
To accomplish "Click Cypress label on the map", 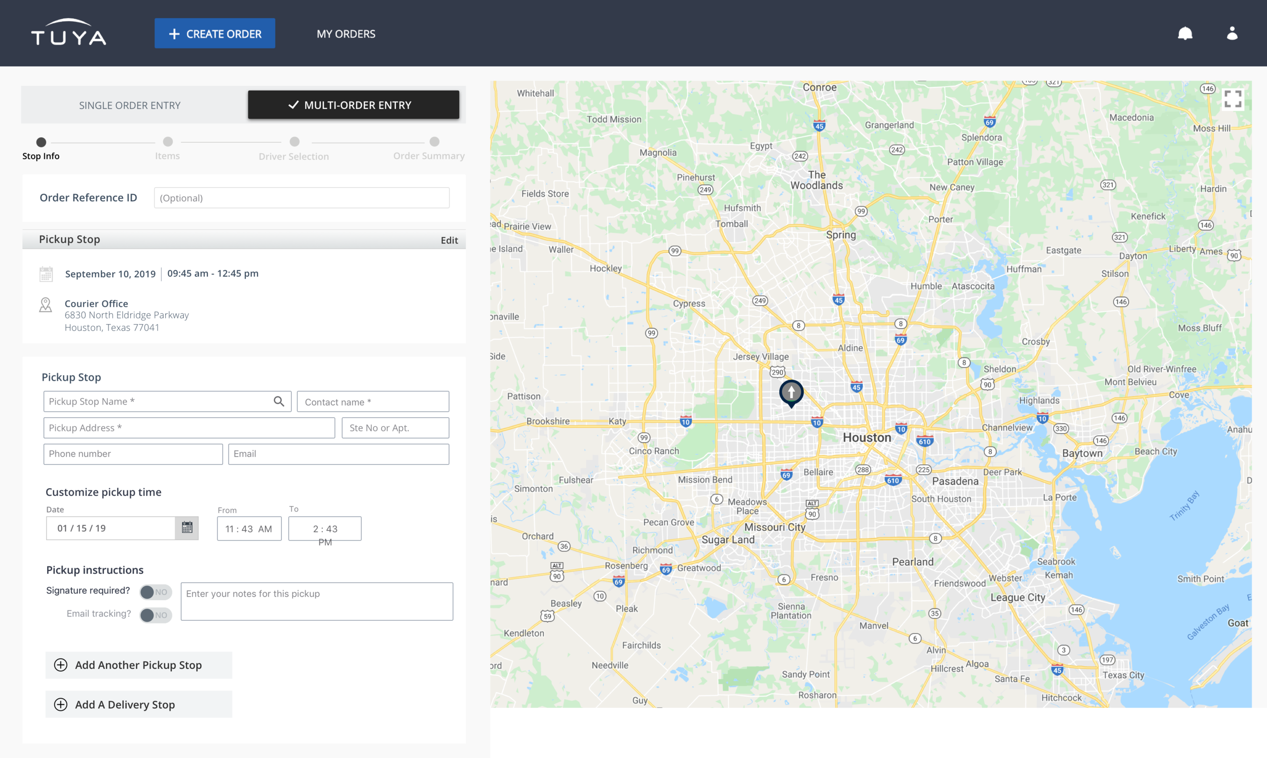I will click(689, 304).
